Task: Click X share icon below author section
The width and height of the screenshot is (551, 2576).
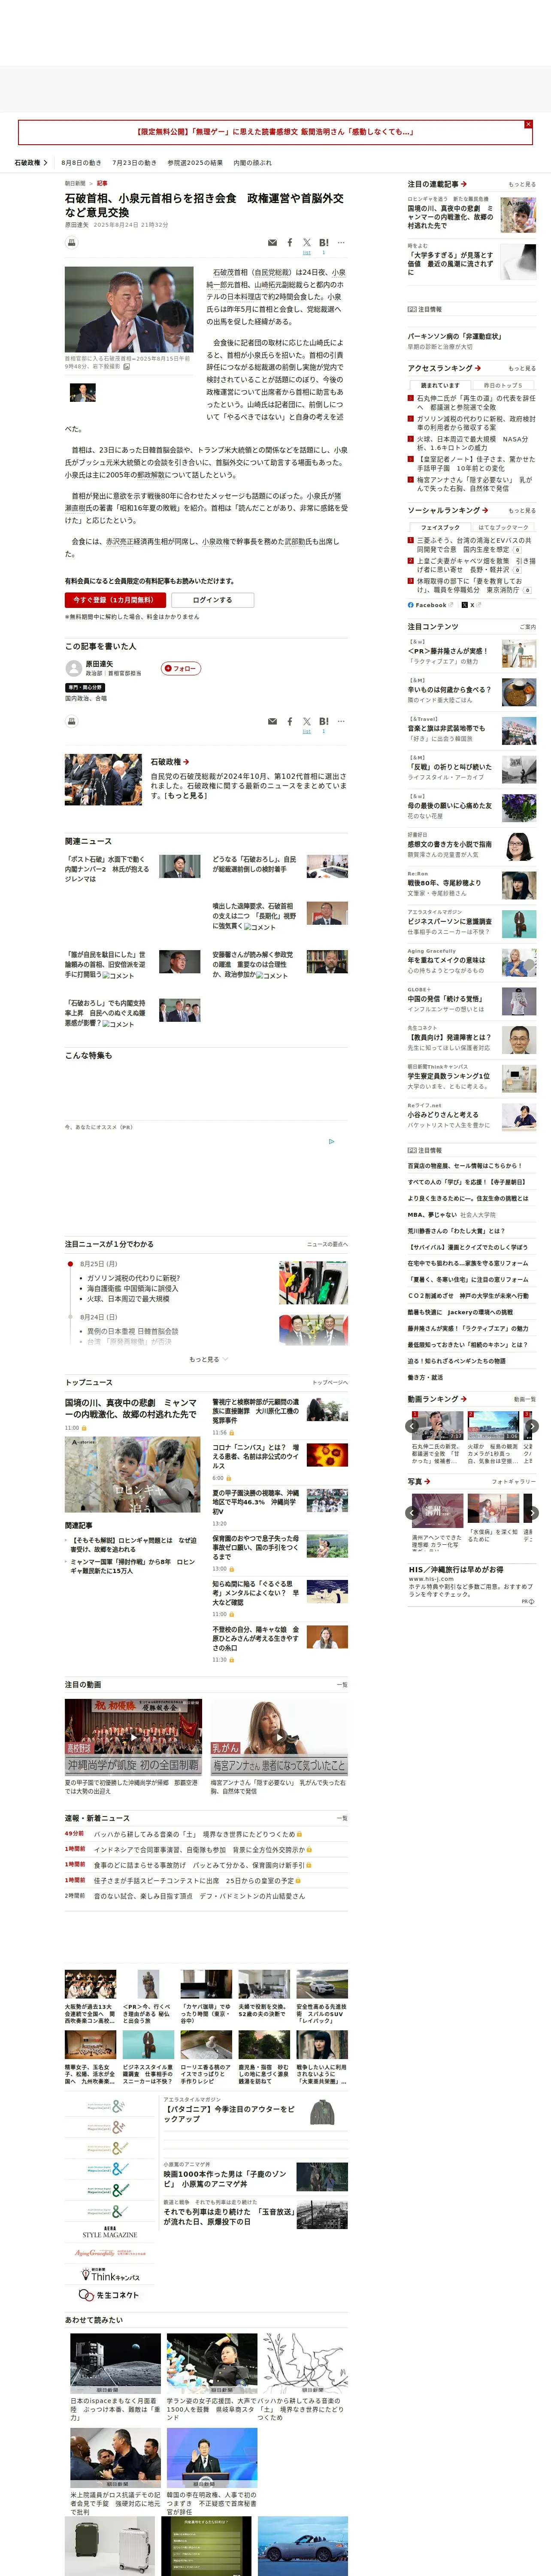Action: (307, 722)
